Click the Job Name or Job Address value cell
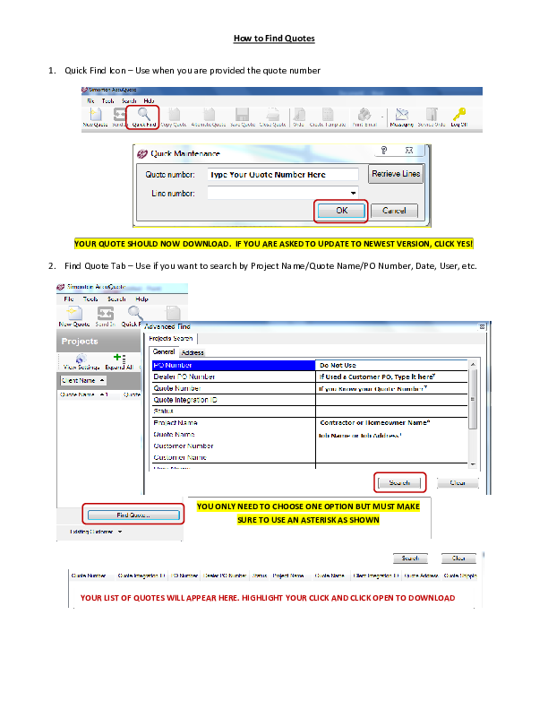The image size is (548, 710). pos(391,436)
